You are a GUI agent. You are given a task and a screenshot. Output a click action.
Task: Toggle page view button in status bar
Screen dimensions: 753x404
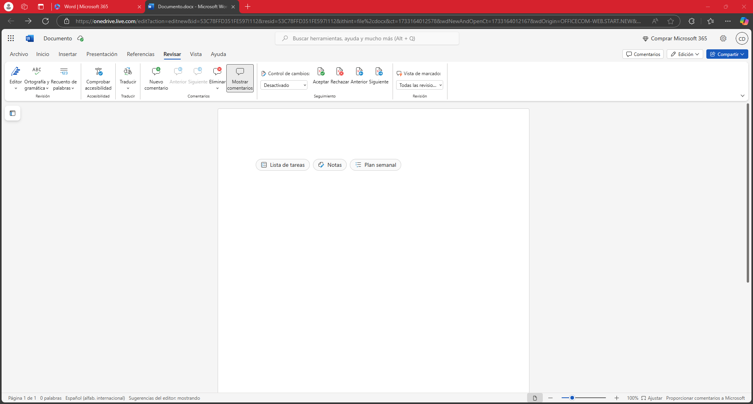pyautogui.click(x=535, y=398)
